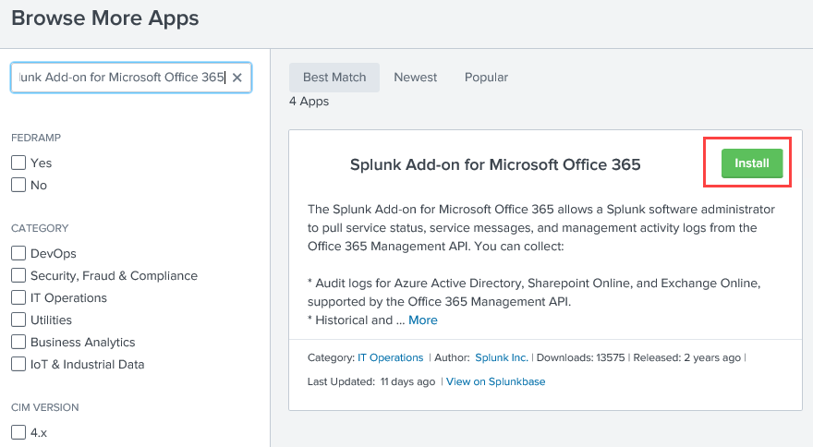
Task: Enable the Business Analytics filter
Action: pyautogui.click(x=18, y=342)
